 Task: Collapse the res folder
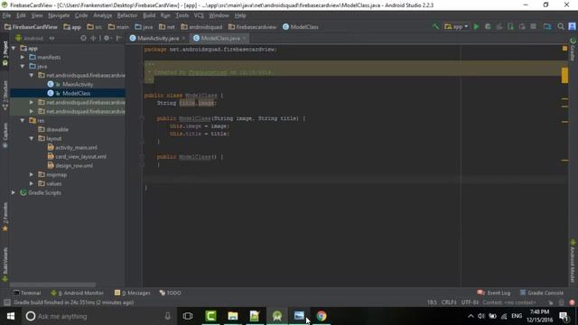click(23, 120)
